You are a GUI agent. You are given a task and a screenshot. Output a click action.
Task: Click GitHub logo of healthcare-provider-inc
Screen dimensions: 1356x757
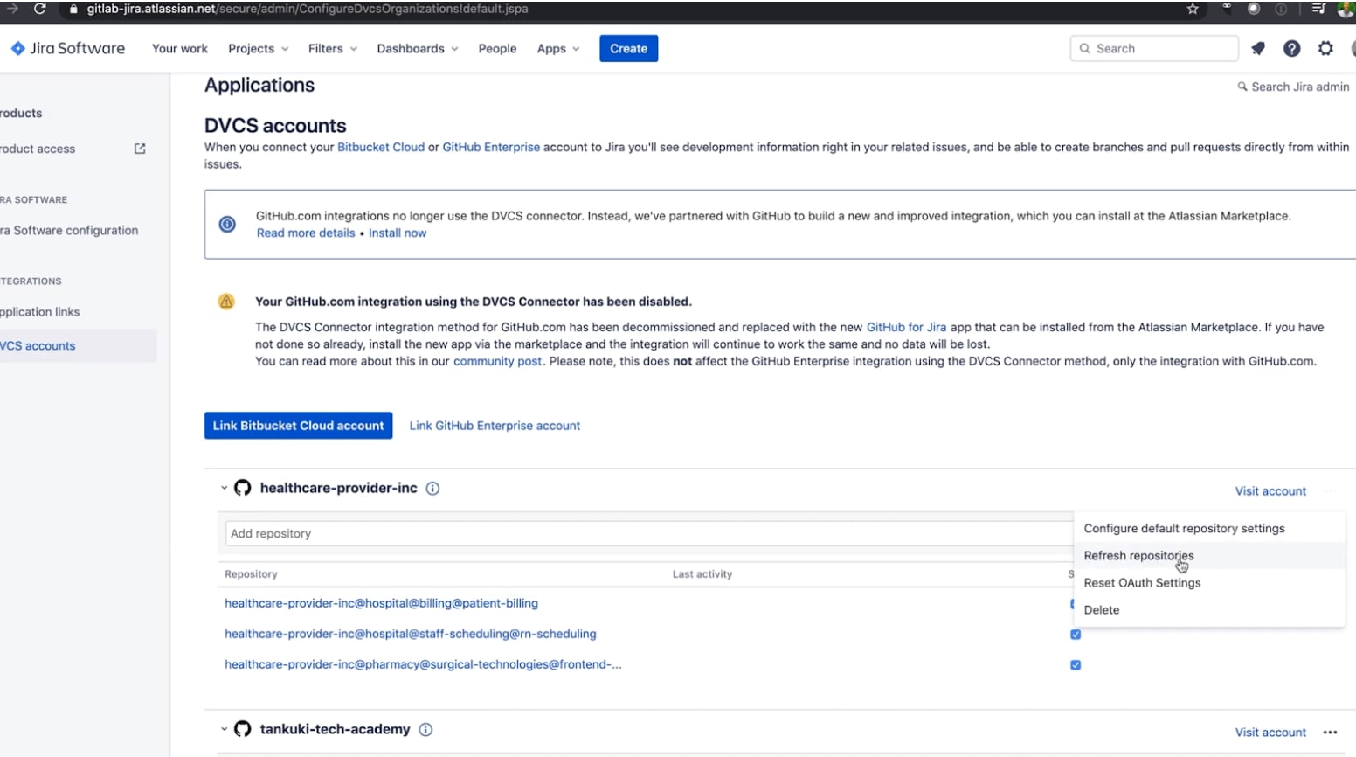(243, 488)
